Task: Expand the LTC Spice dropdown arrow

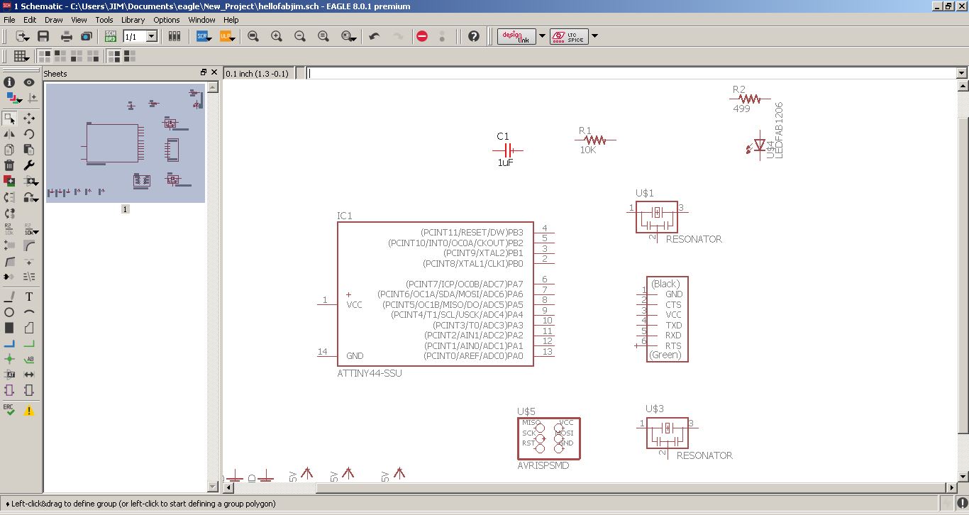Action: point(594,36)
